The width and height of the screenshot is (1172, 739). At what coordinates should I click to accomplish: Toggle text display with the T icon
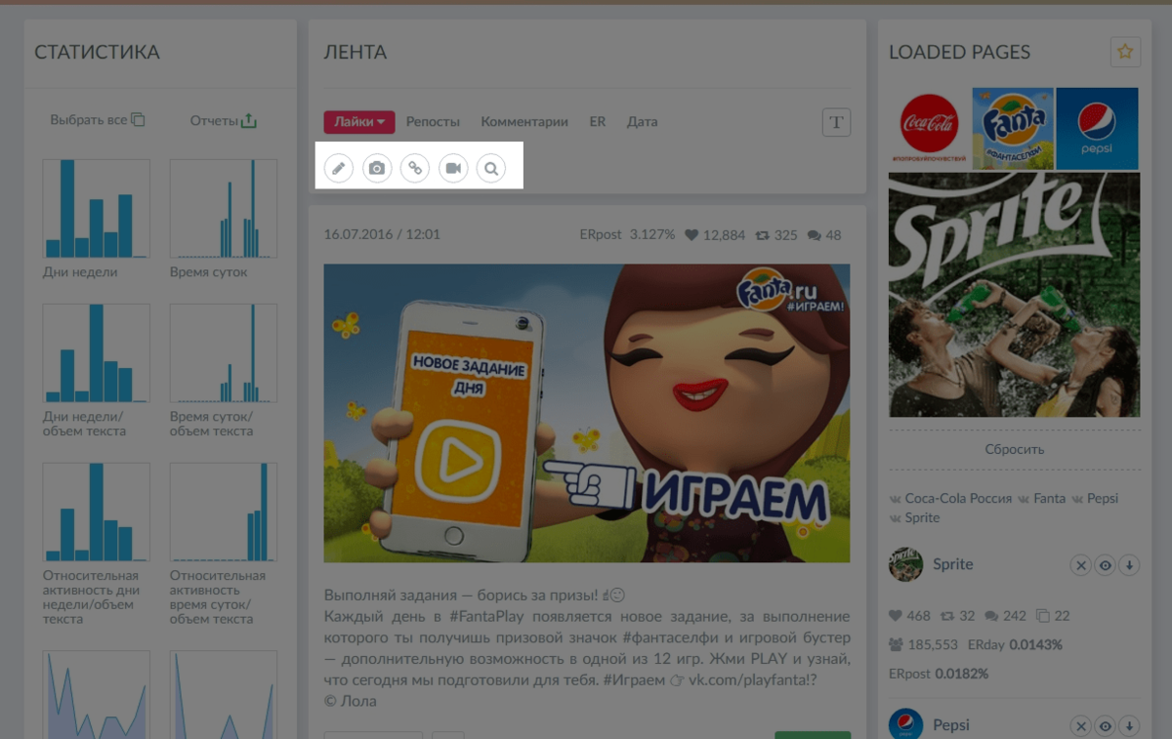click(836, 122)
